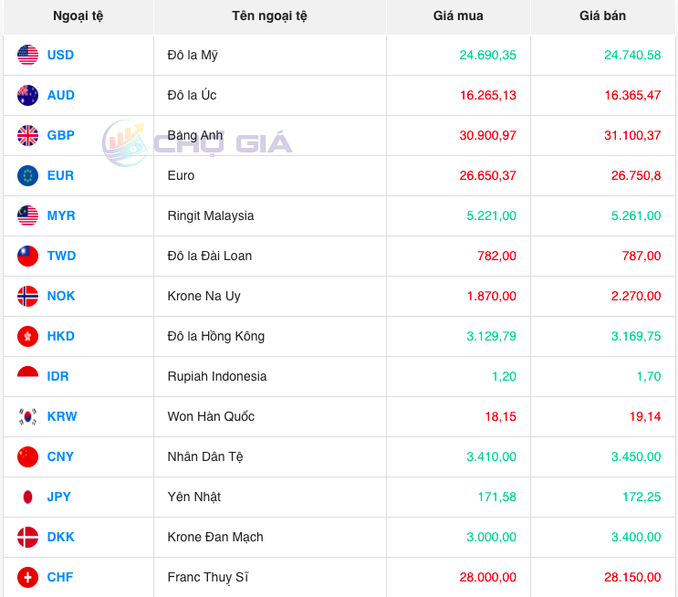Click the United States flag icon

pos(27,55)
